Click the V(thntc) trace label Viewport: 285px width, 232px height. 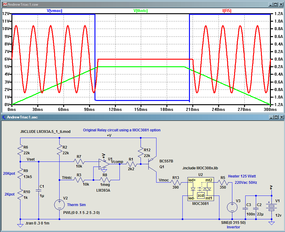coord(141,11)
